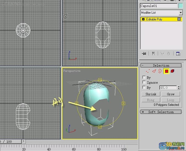Open the Modifier List dropdown
The width and height of the screenshot is (186, 151).
click(181, 13)
